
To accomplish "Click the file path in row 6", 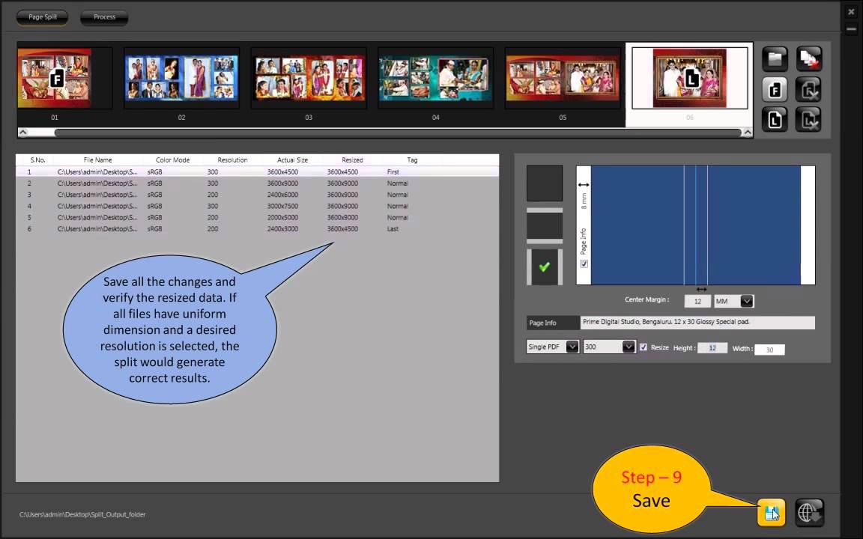I will [x=97, y=229].
